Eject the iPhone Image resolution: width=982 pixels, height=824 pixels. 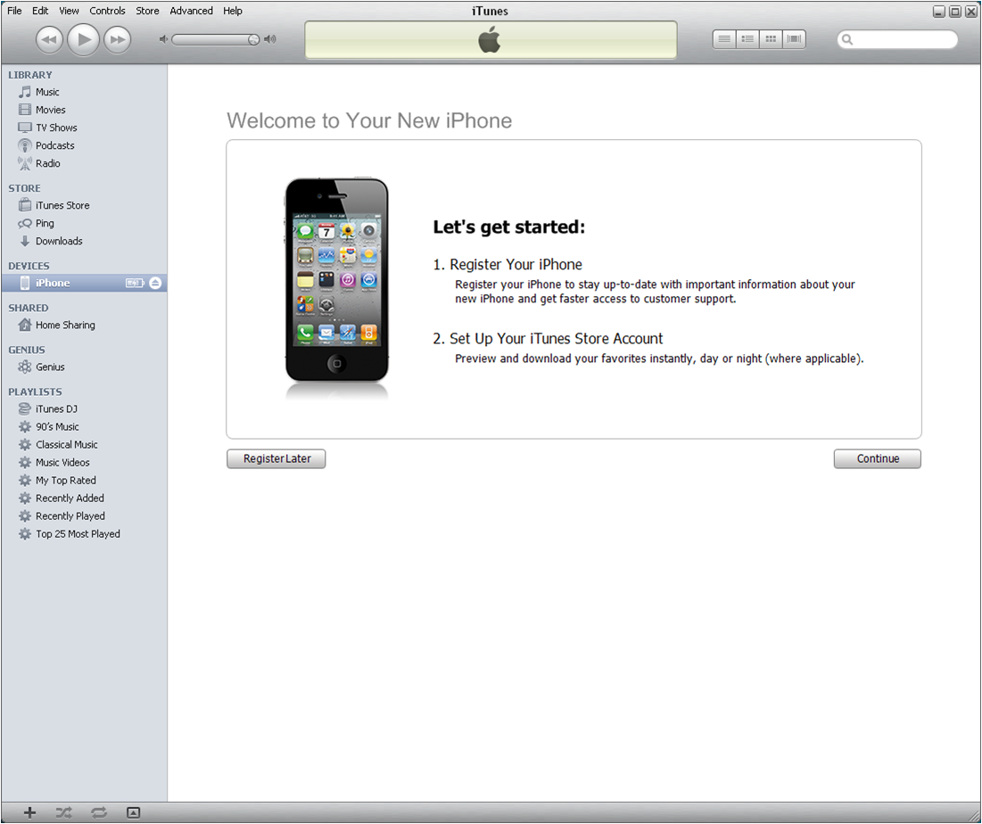[155, 283]
